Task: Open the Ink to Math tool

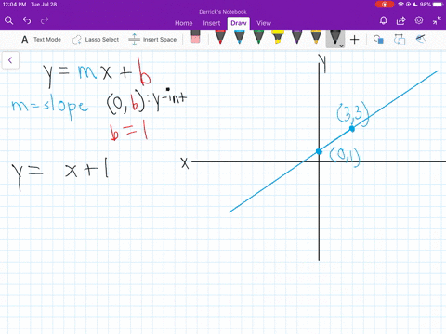Action: tap(420, 39)
